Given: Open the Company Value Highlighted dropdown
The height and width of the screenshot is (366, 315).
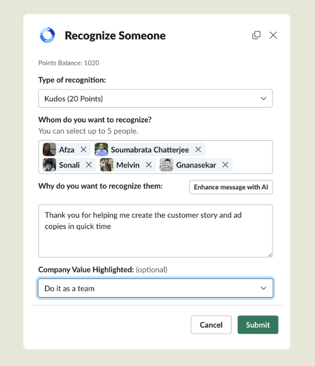Looking at the screenshot, I should pos(155,288).
